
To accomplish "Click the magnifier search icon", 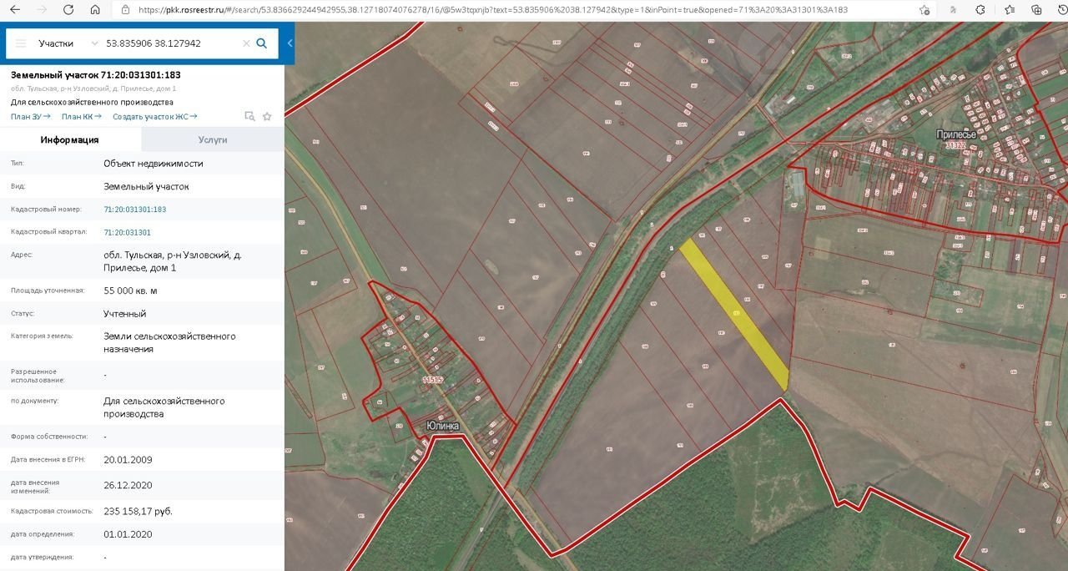I will [x=262, y=43].
